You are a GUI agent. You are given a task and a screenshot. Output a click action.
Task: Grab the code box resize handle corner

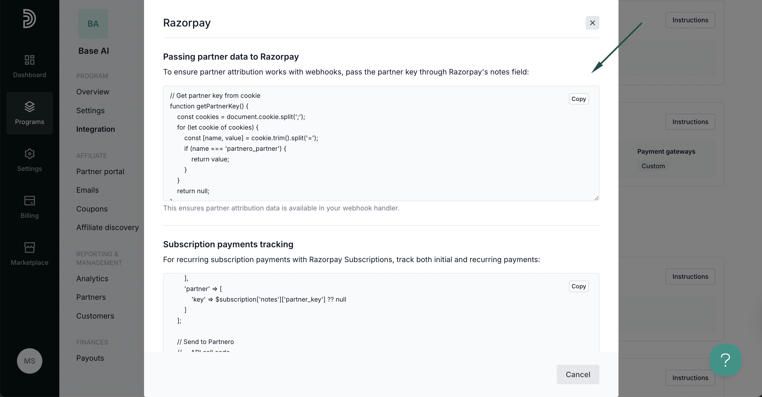pyautogui.click(x=596, y=198)
